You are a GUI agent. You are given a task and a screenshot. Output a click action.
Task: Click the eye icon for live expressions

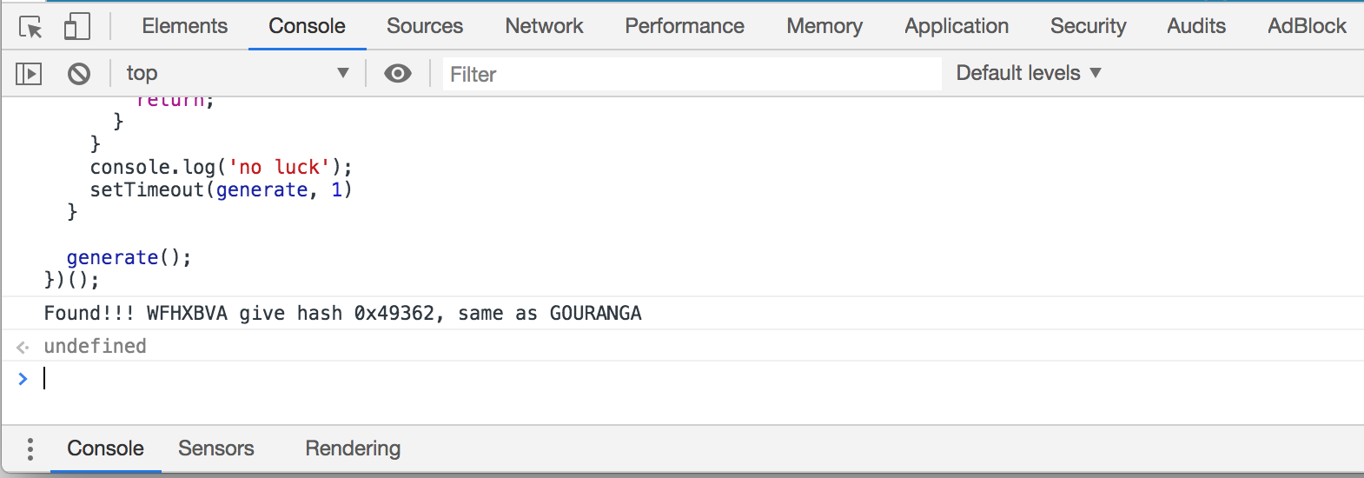point(398,74)
